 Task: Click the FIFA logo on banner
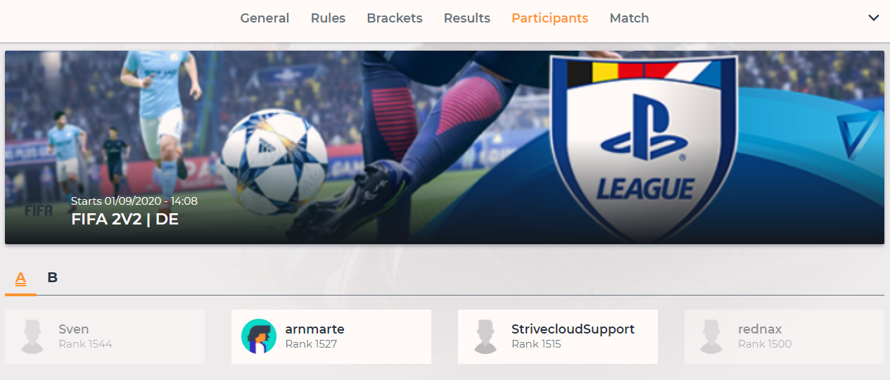(39, 210)
